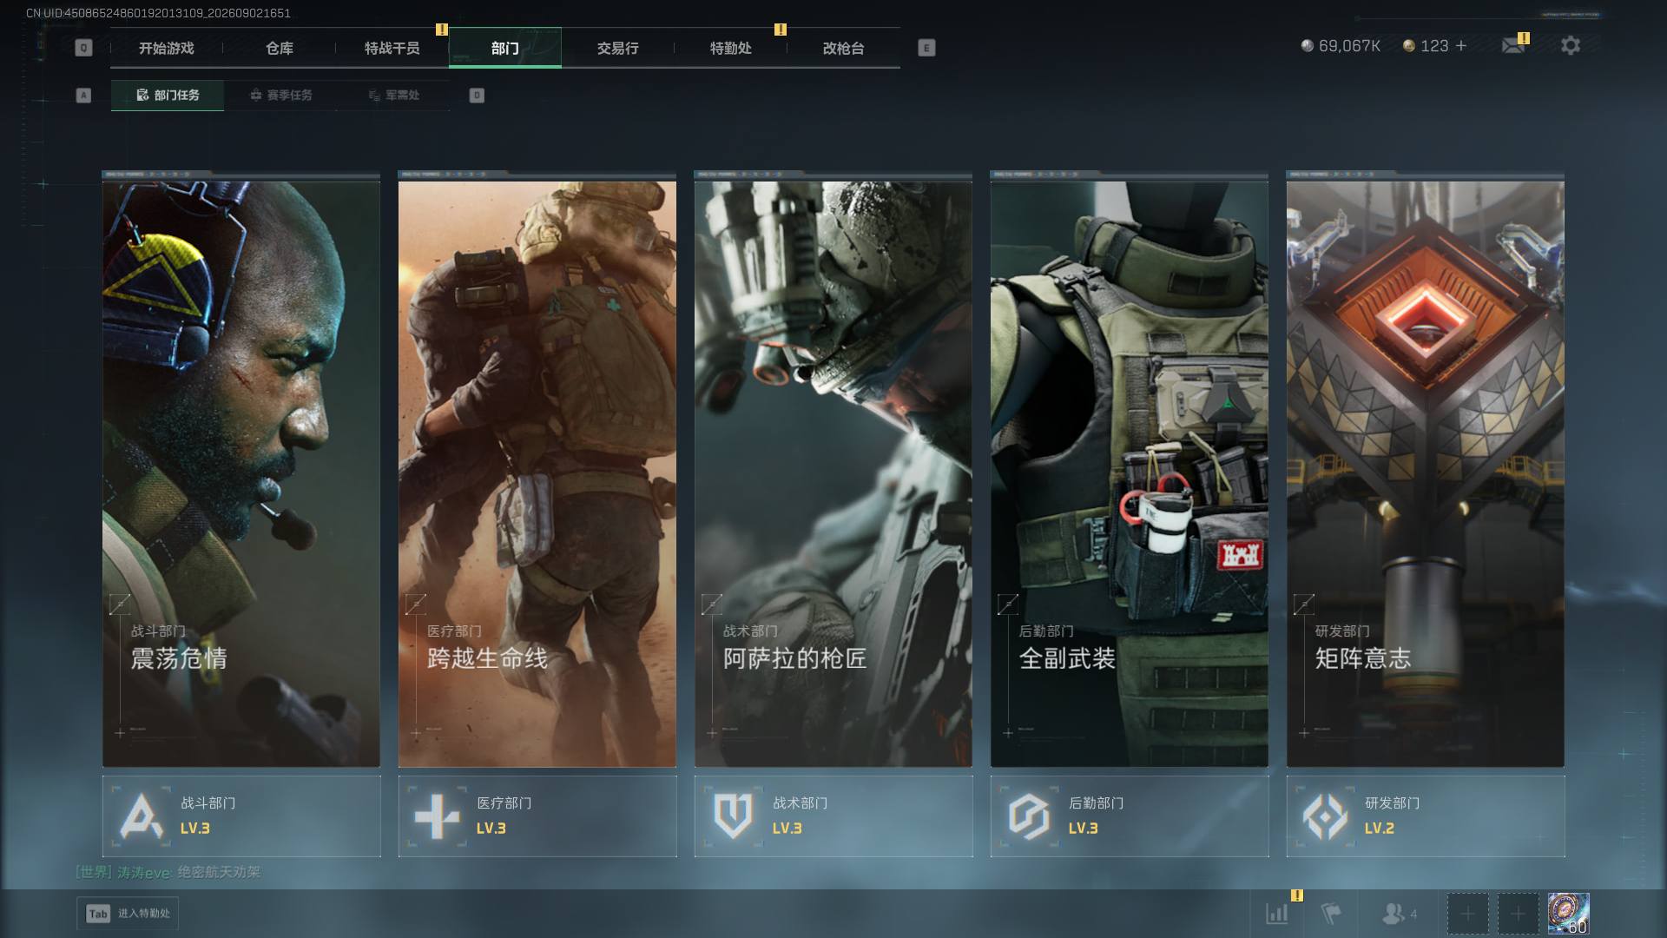Select the 部门任务 sub-tab
Image resolution: width=1667 pixels, height=938 pixels.
tap(168, 96)
